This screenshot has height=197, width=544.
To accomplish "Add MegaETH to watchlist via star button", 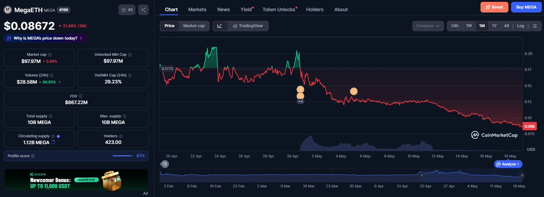I will [126, 10].
